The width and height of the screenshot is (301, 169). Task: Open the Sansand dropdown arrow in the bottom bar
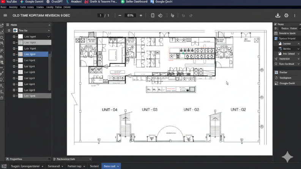[x=62, y=166]
